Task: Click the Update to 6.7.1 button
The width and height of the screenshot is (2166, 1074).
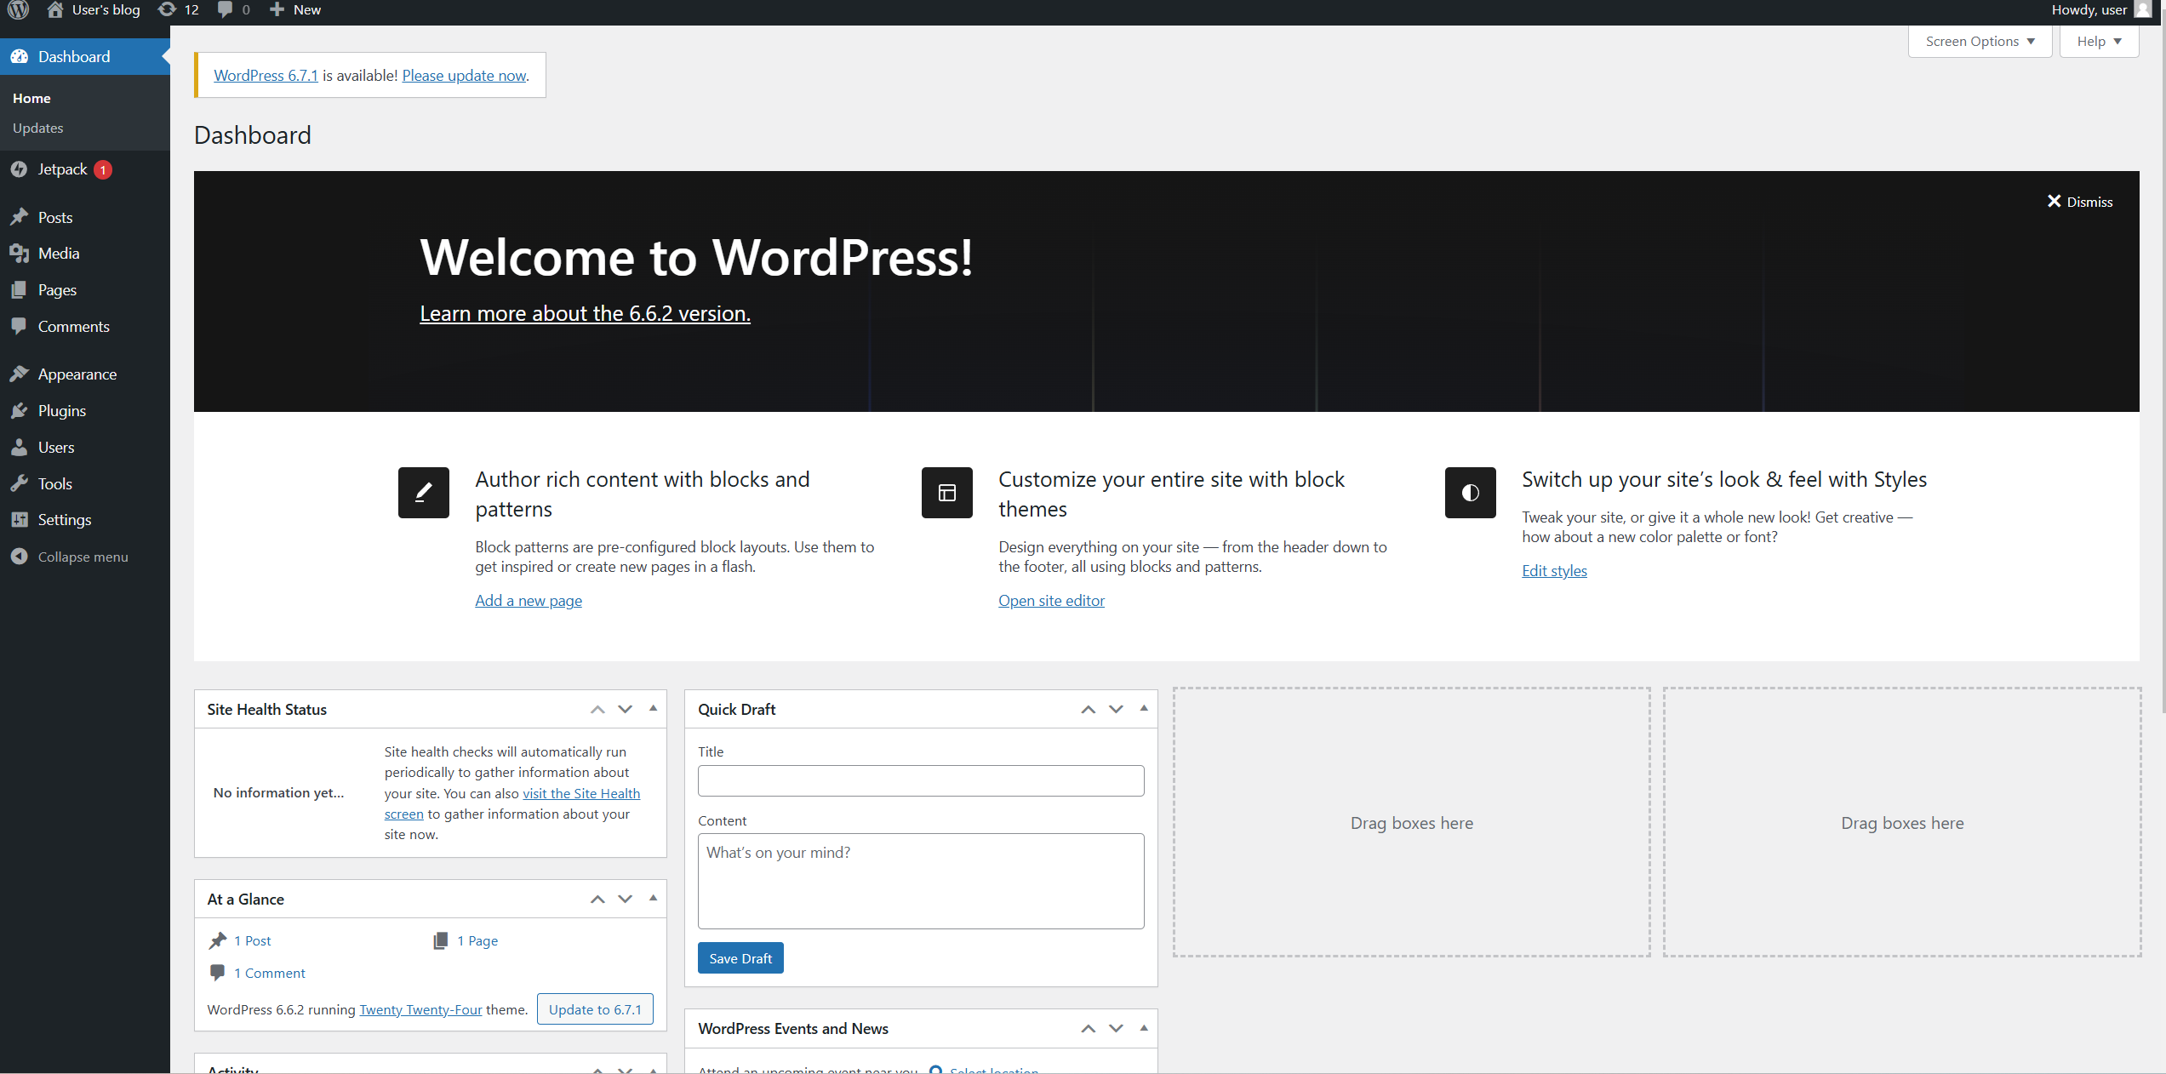Action: point(595,1009)
